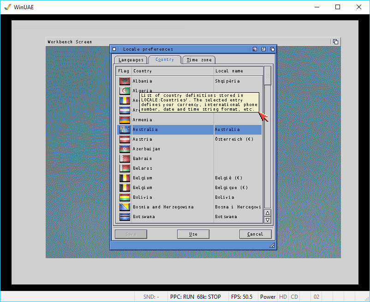
Task: Click the Power indicator in status bar
Action: click(268, 296)
